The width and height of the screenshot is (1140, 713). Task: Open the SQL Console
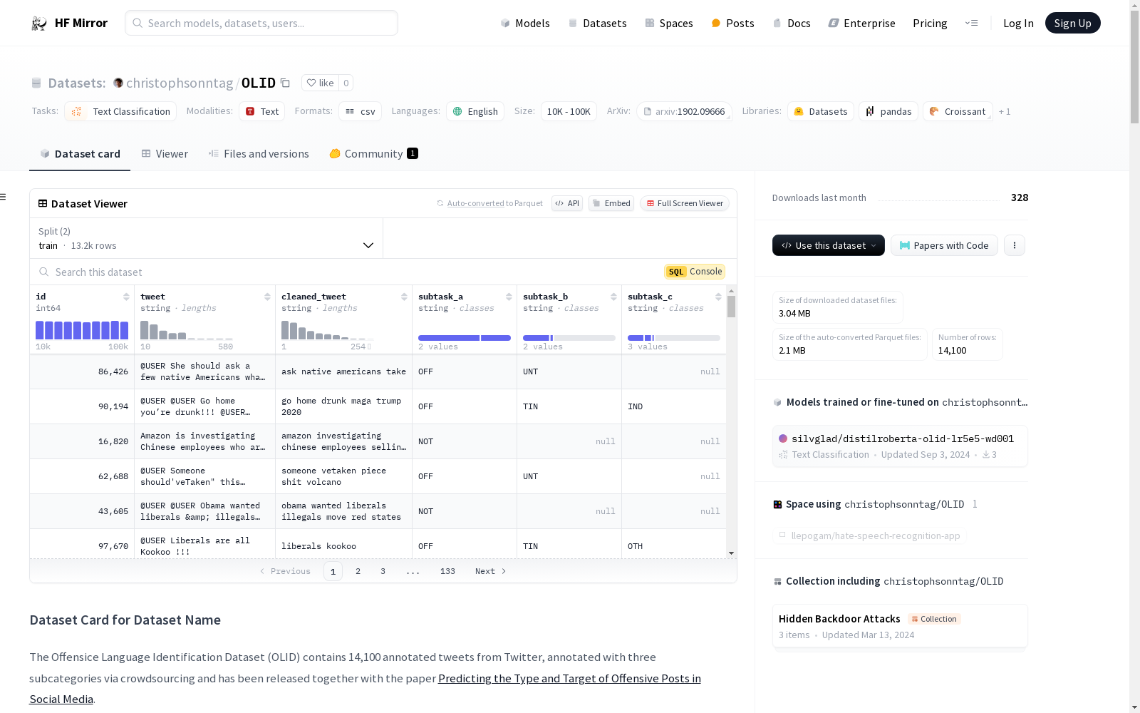click(x=695, y=272)
